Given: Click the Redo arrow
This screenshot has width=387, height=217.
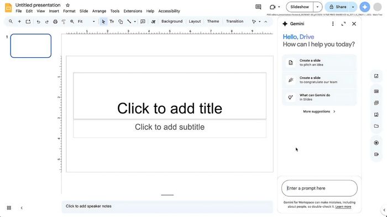Looking at the screenshot, I should [x=46, y=21].
